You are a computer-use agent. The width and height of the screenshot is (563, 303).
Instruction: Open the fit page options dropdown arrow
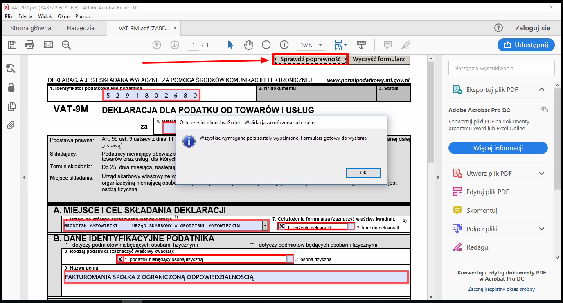[346, 45]
